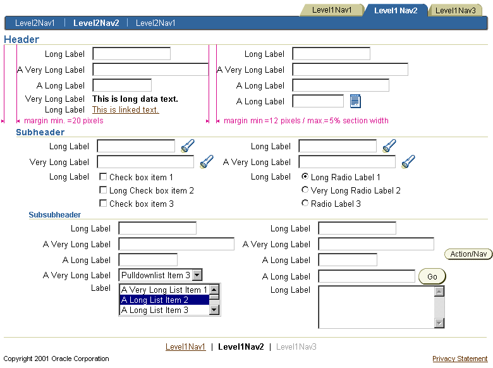Click the Action/Nav button
The height and width of the screenshot is (368, 493).
pos(468,254)
